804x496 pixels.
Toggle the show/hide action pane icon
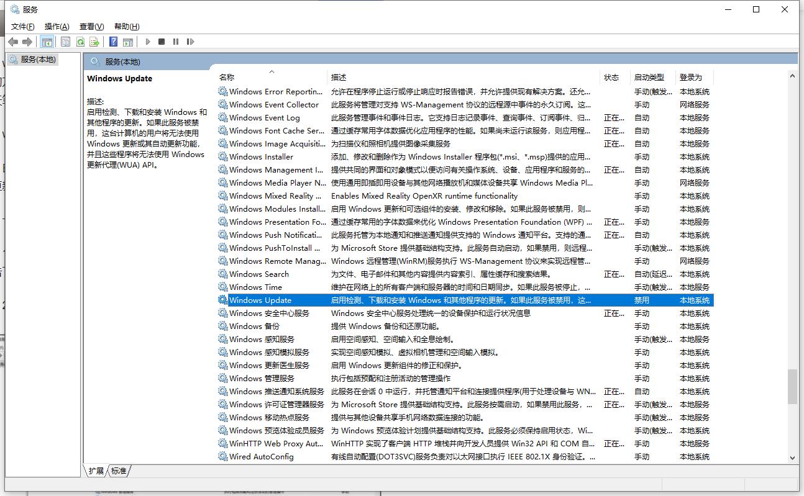tap(127, 42)
